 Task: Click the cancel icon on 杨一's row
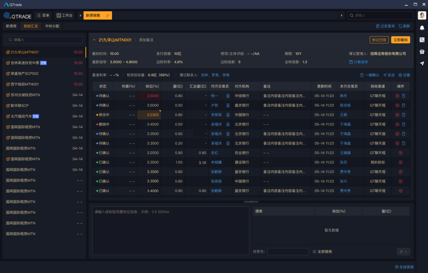click(398, 96)
